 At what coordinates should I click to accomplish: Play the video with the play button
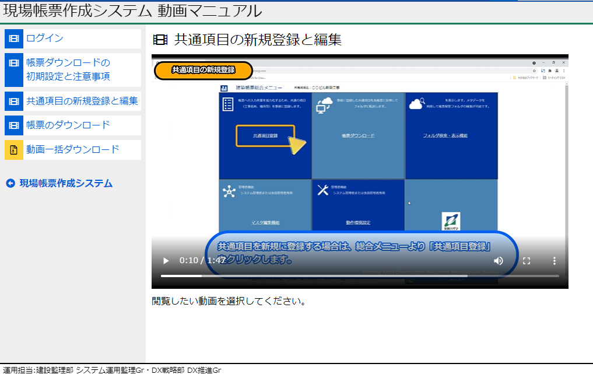click(166, 261)
